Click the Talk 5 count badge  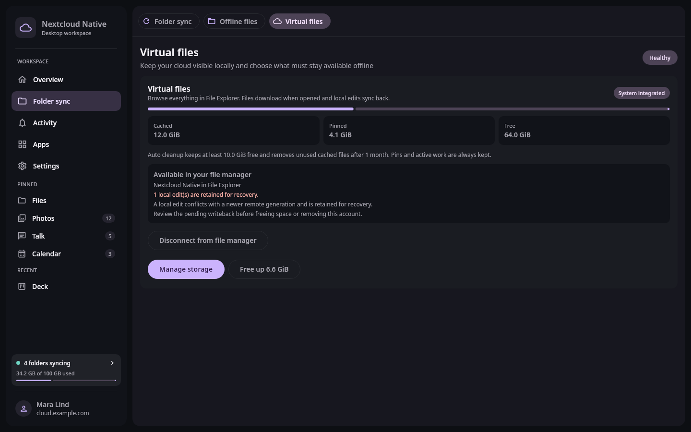(x=110, y=236)
